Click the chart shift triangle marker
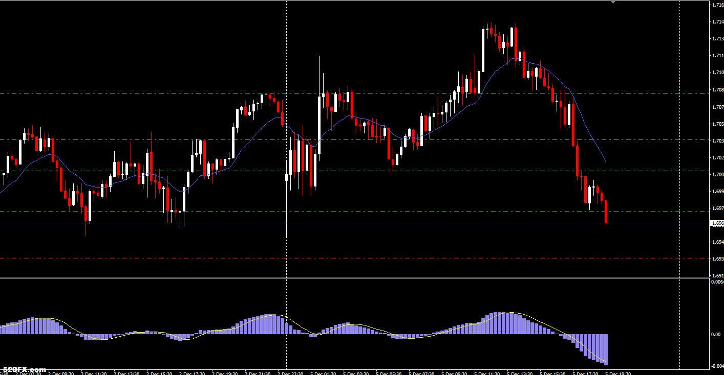Image resolution: width=724 pixels, height=375 pixels. [613, 3]
